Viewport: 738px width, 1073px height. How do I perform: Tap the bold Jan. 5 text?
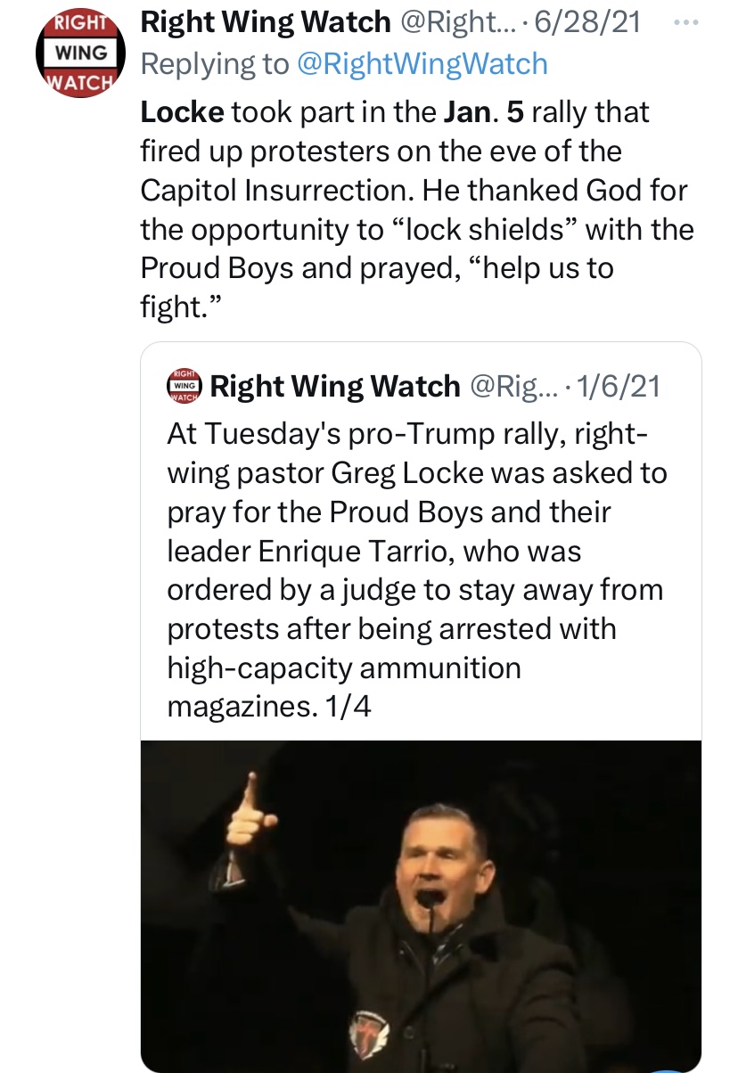[485, 112]
